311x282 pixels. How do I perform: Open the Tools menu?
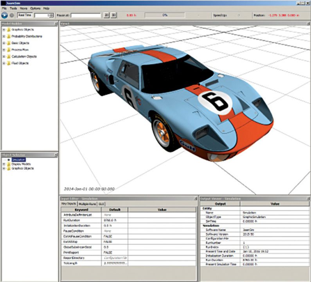(13, 8)
